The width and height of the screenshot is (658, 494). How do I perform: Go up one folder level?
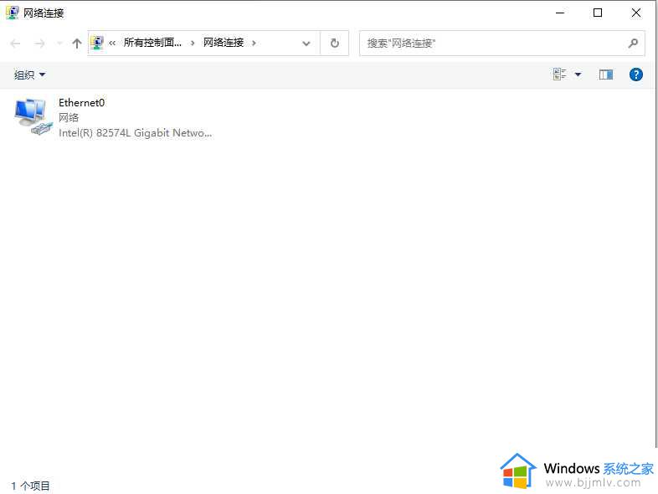(x=77, y=44)
